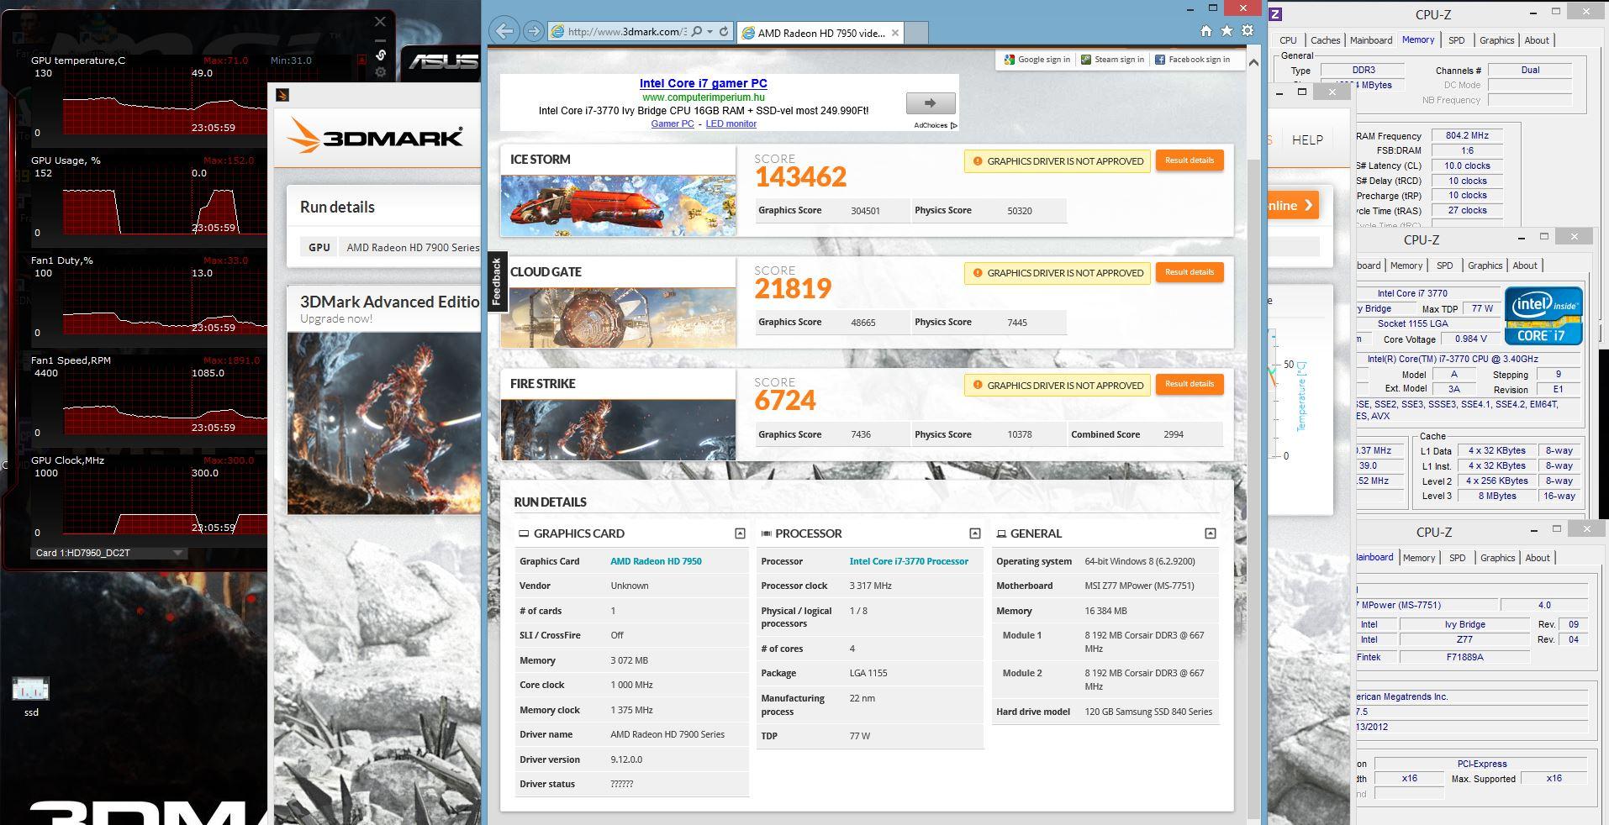Viewport: 1609px width, 825px height.
Task: Click the warning icon on Fire Strike driver notice
Action: pos(978,386)
